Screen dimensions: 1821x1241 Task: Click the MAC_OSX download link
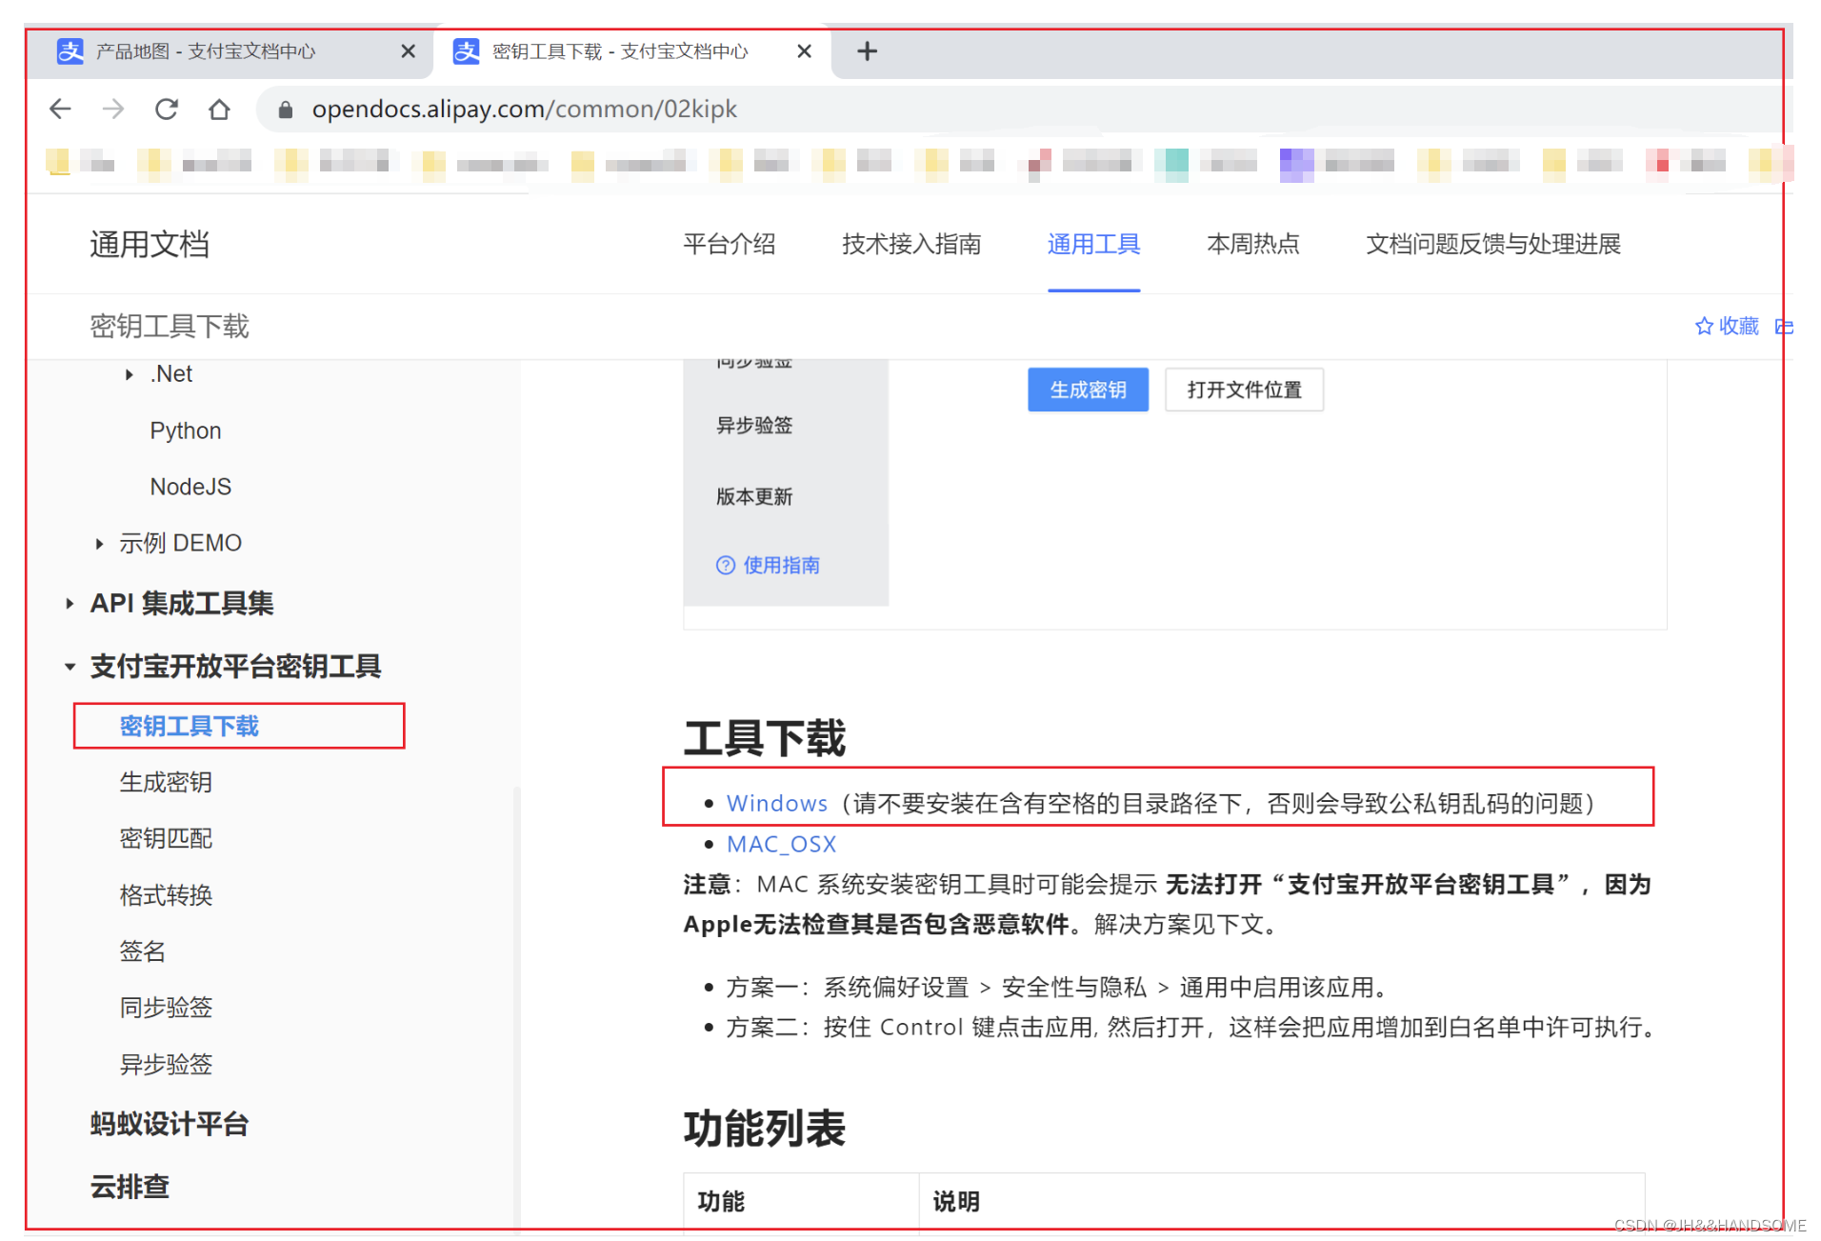point(781,845)
